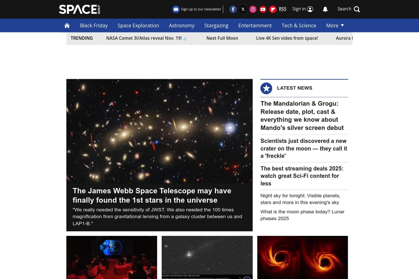Screen dimensions: 419x279
Task: Open best streaming deals 2025 article
Action: click(302, 176)
